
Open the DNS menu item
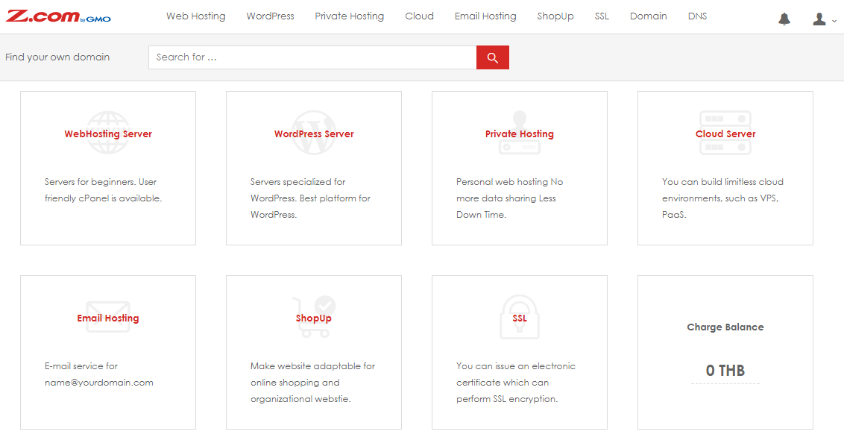(698, 16)
